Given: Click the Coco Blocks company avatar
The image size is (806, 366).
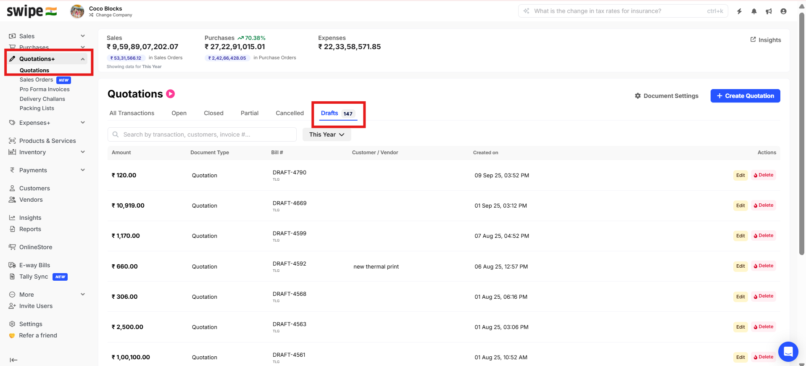Looking at the screenshot, I should 77,11.
